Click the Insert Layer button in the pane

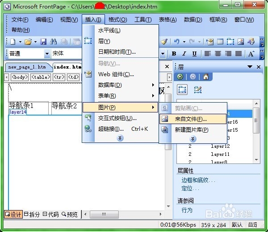point(182,90)
